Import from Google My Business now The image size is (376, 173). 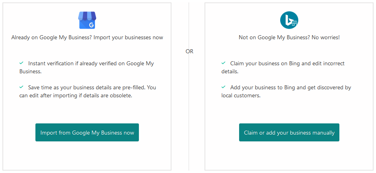point(87,133)
